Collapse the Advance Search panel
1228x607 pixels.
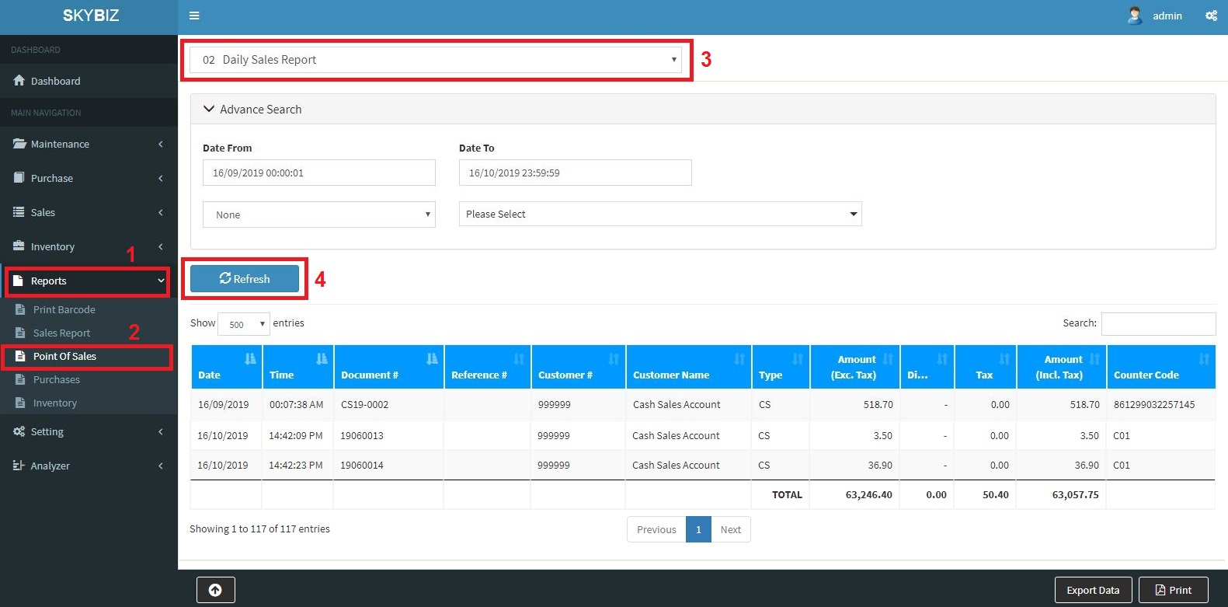(208, 110)
